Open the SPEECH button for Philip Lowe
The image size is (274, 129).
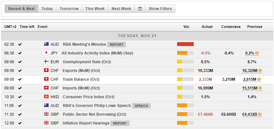pyautogui.click(x=141, y=106)
